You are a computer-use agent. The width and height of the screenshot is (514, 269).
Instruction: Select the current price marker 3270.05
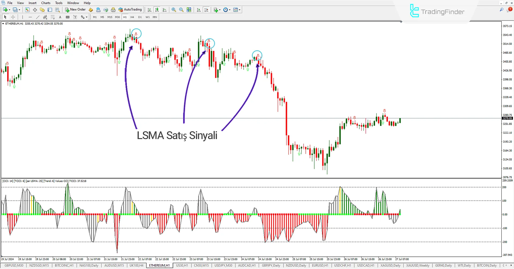pyautogui.click(x=507, y=118)
